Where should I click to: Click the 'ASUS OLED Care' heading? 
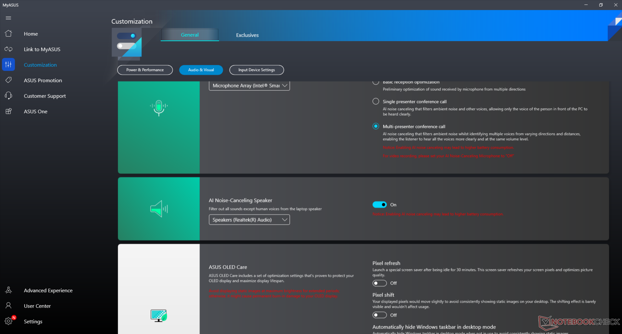tap(228, 267)
